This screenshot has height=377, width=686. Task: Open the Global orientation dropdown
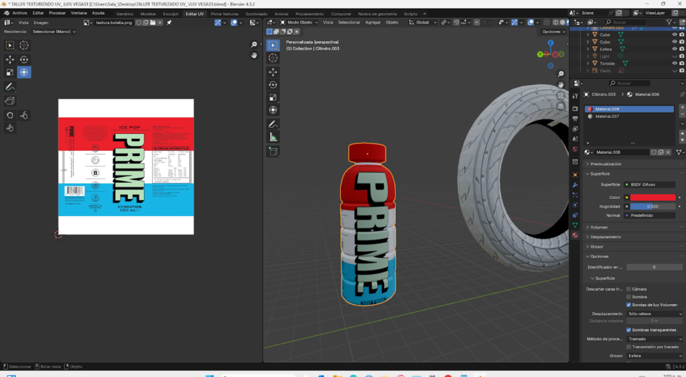tap(422, 22)
